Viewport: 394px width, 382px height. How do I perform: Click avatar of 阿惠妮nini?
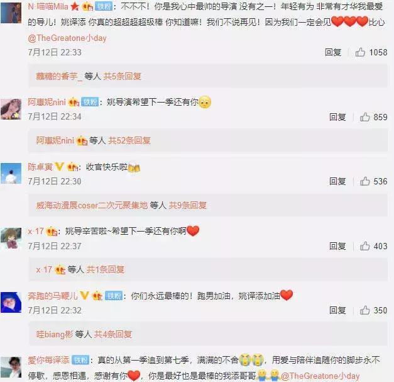(11, 109)
